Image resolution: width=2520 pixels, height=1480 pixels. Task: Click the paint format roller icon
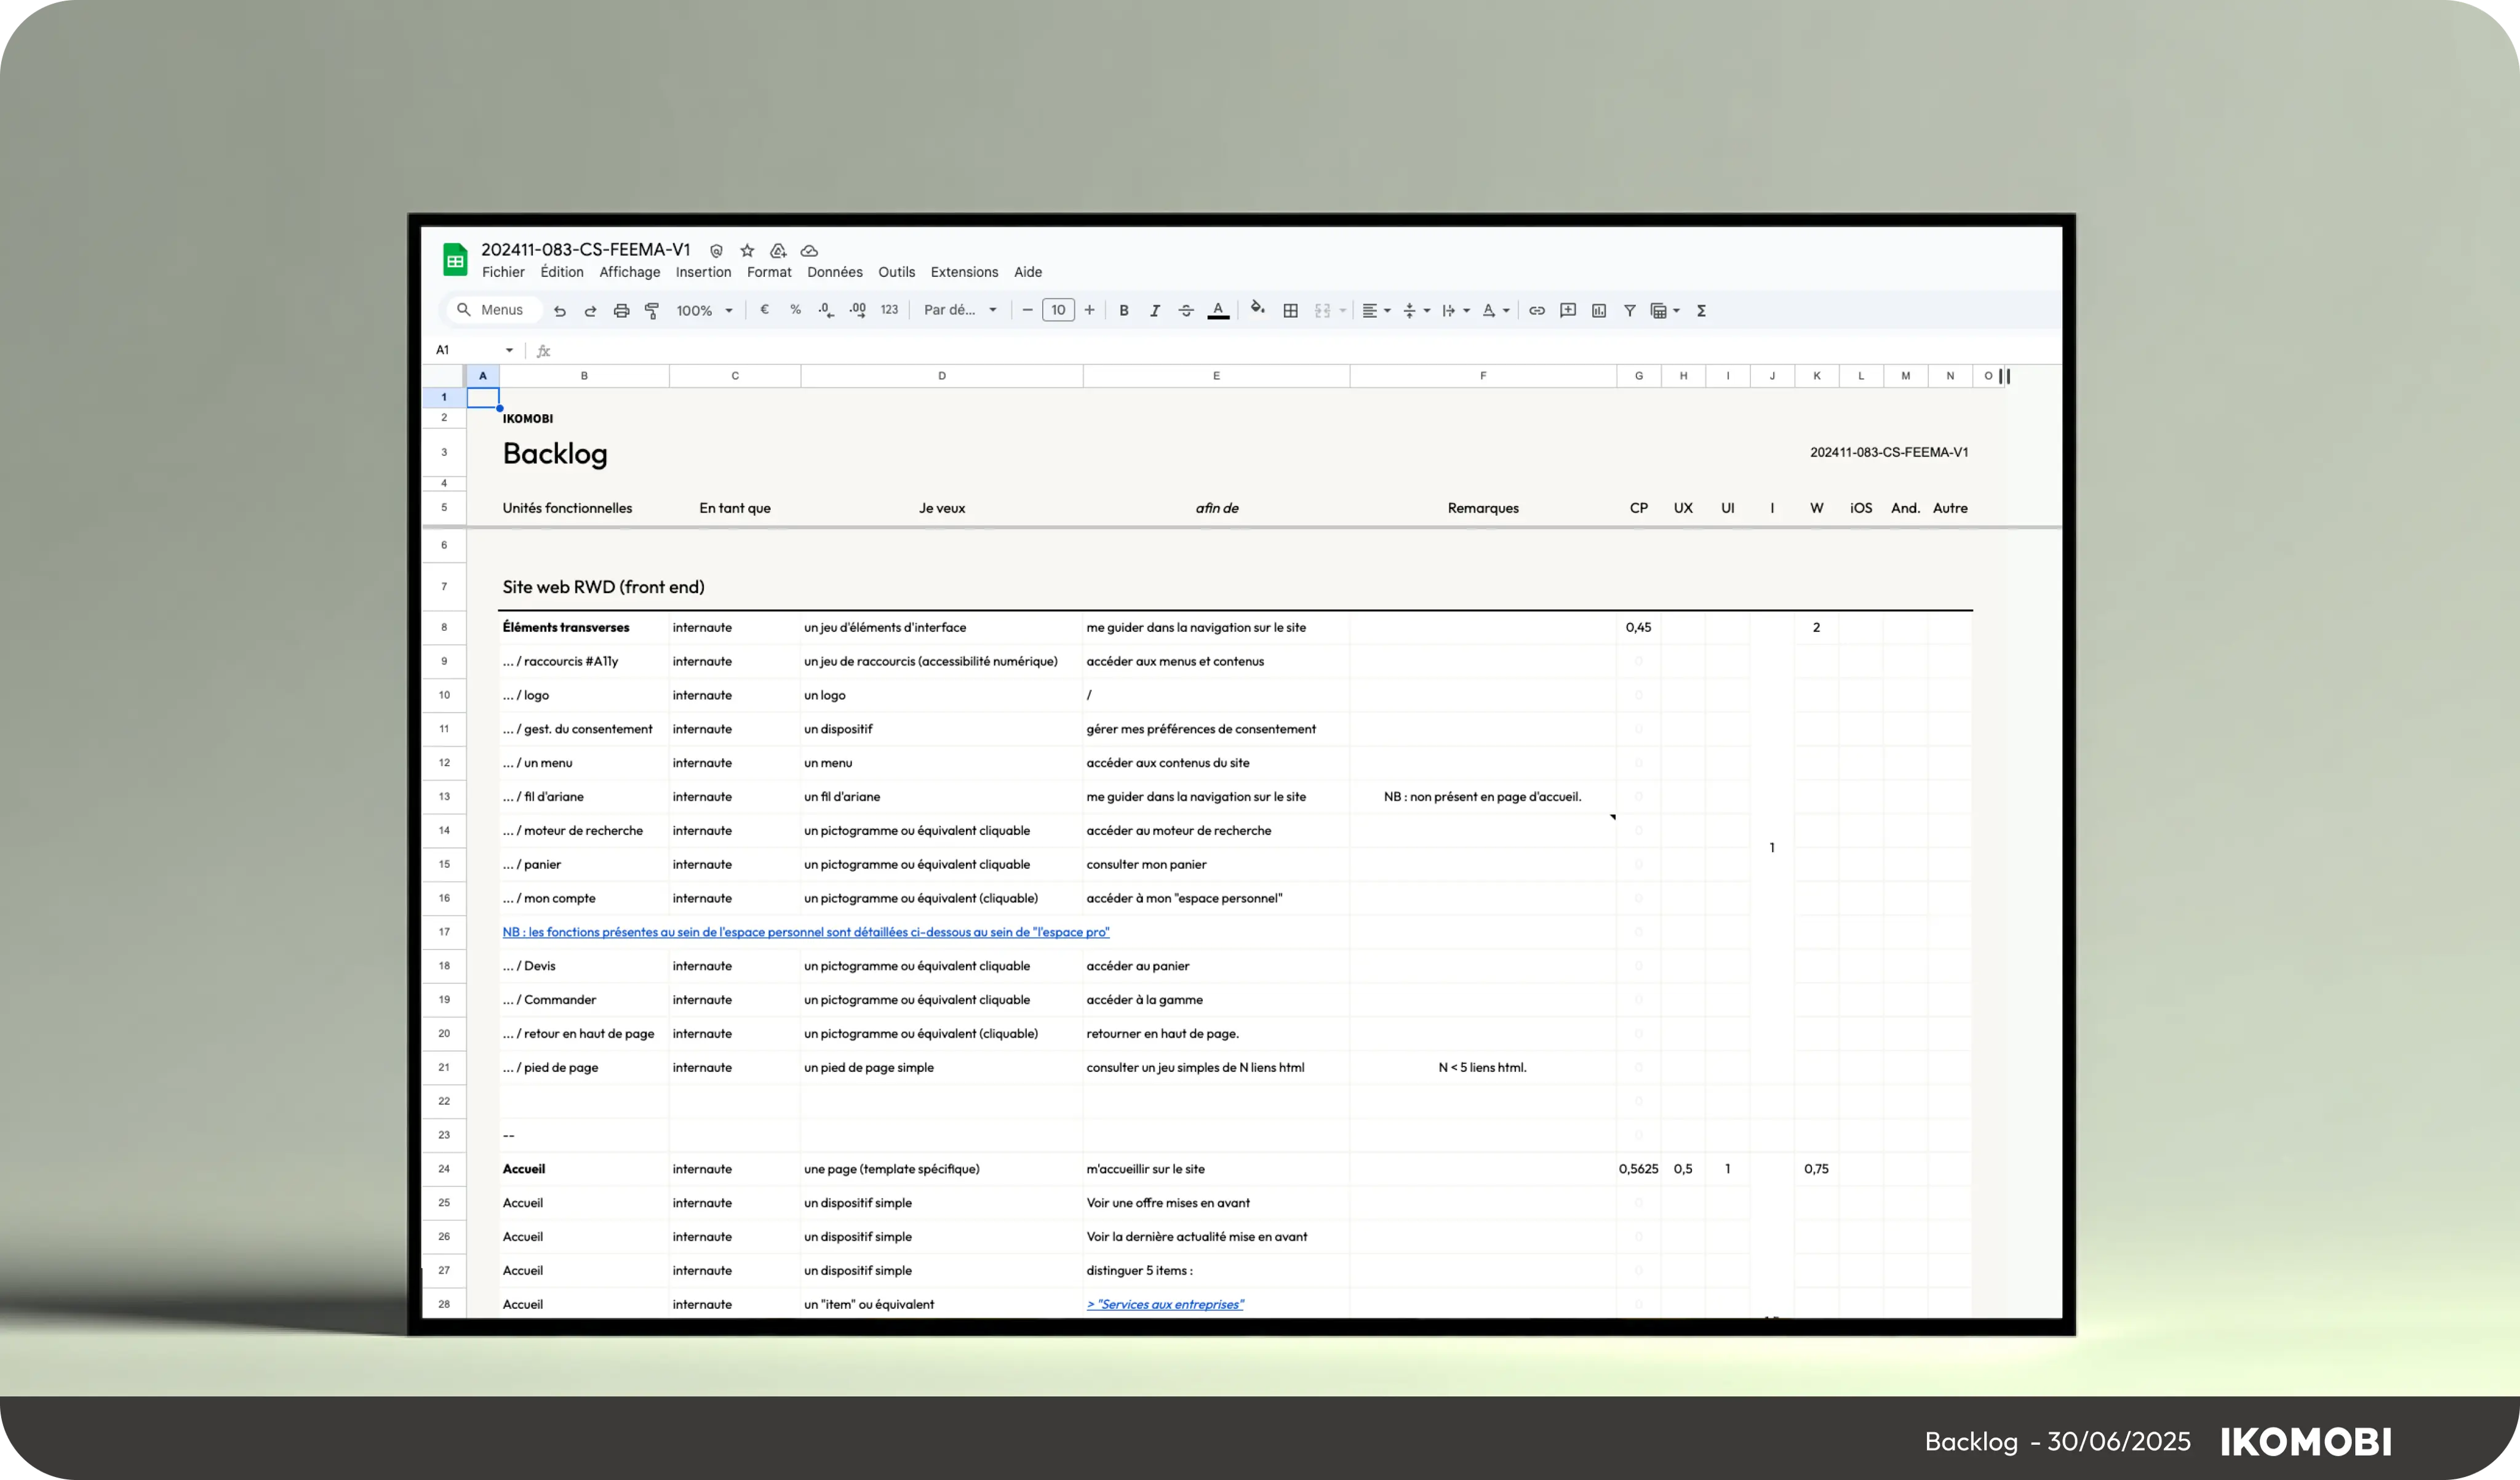[x=652, y=311]
